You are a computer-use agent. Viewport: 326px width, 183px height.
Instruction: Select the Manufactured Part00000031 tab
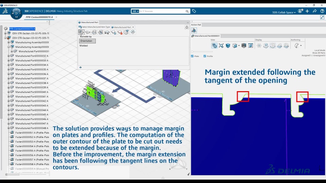(205, 36)
